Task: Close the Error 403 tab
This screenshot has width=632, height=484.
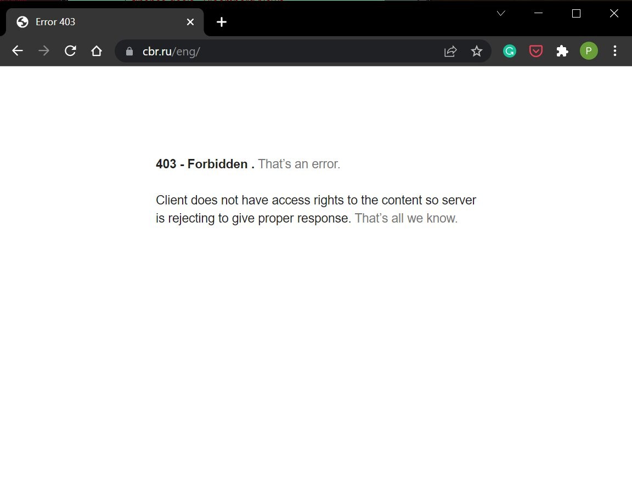Action: click(190, 22)
